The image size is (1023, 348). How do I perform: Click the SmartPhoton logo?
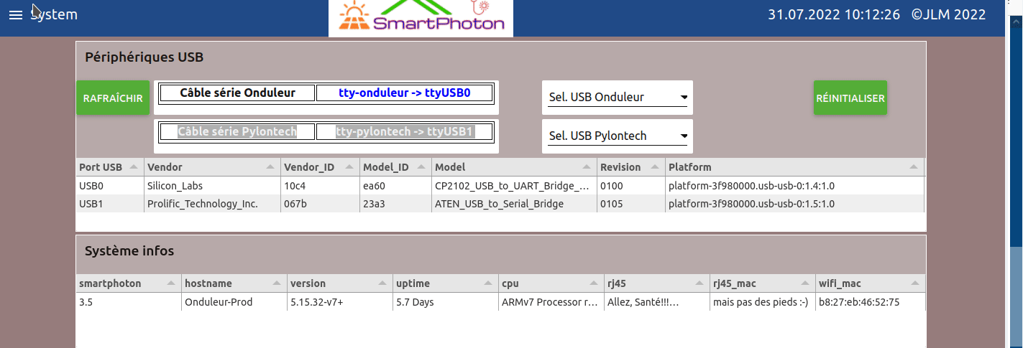(x=421, y=19)
